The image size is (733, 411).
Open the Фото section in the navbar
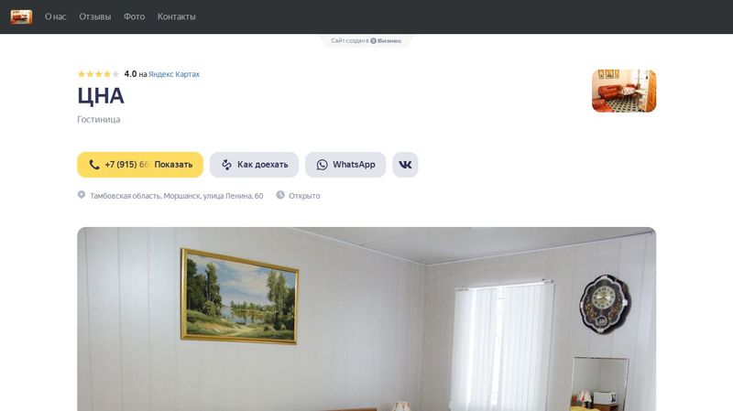tap(134, 16)
